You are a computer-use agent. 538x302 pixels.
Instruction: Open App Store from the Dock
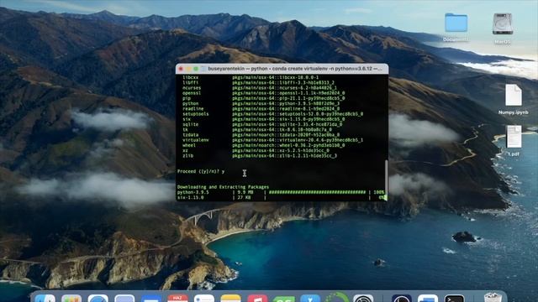310,298
